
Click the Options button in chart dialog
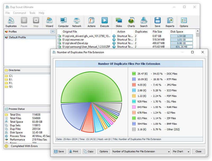(x=104, y=151)
